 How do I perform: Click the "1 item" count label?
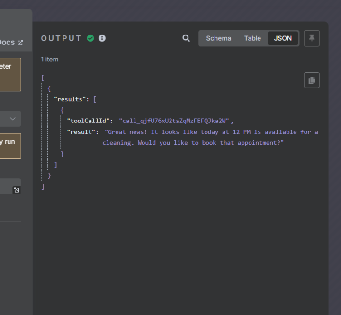pyautogui.click(x=50, y=59)
